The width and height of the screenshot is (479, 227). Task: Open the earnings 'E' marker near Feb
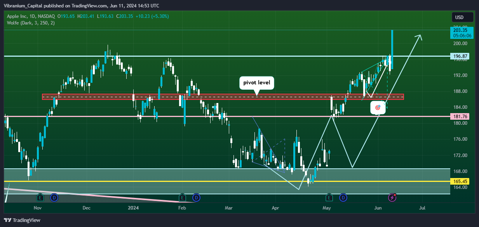point(182,197)
